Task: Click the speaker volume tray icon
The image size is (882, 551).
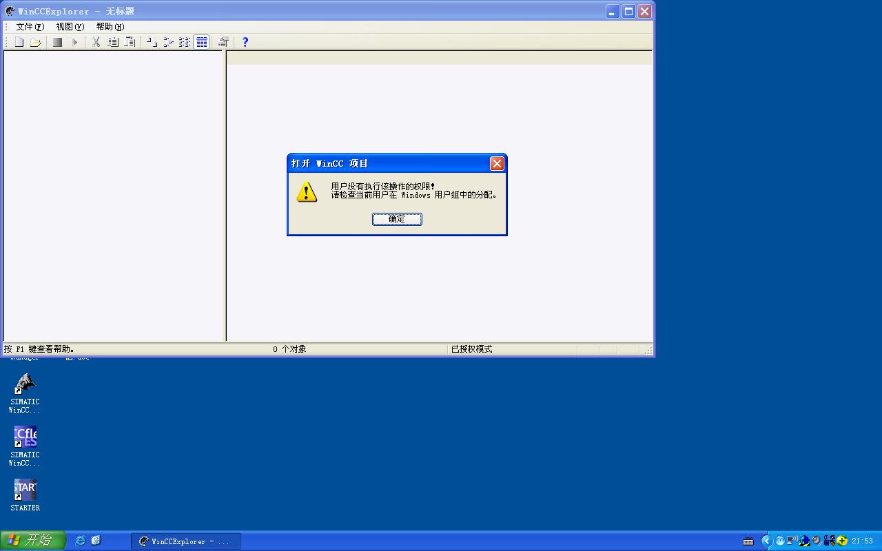Action: [x=817, y=541]
